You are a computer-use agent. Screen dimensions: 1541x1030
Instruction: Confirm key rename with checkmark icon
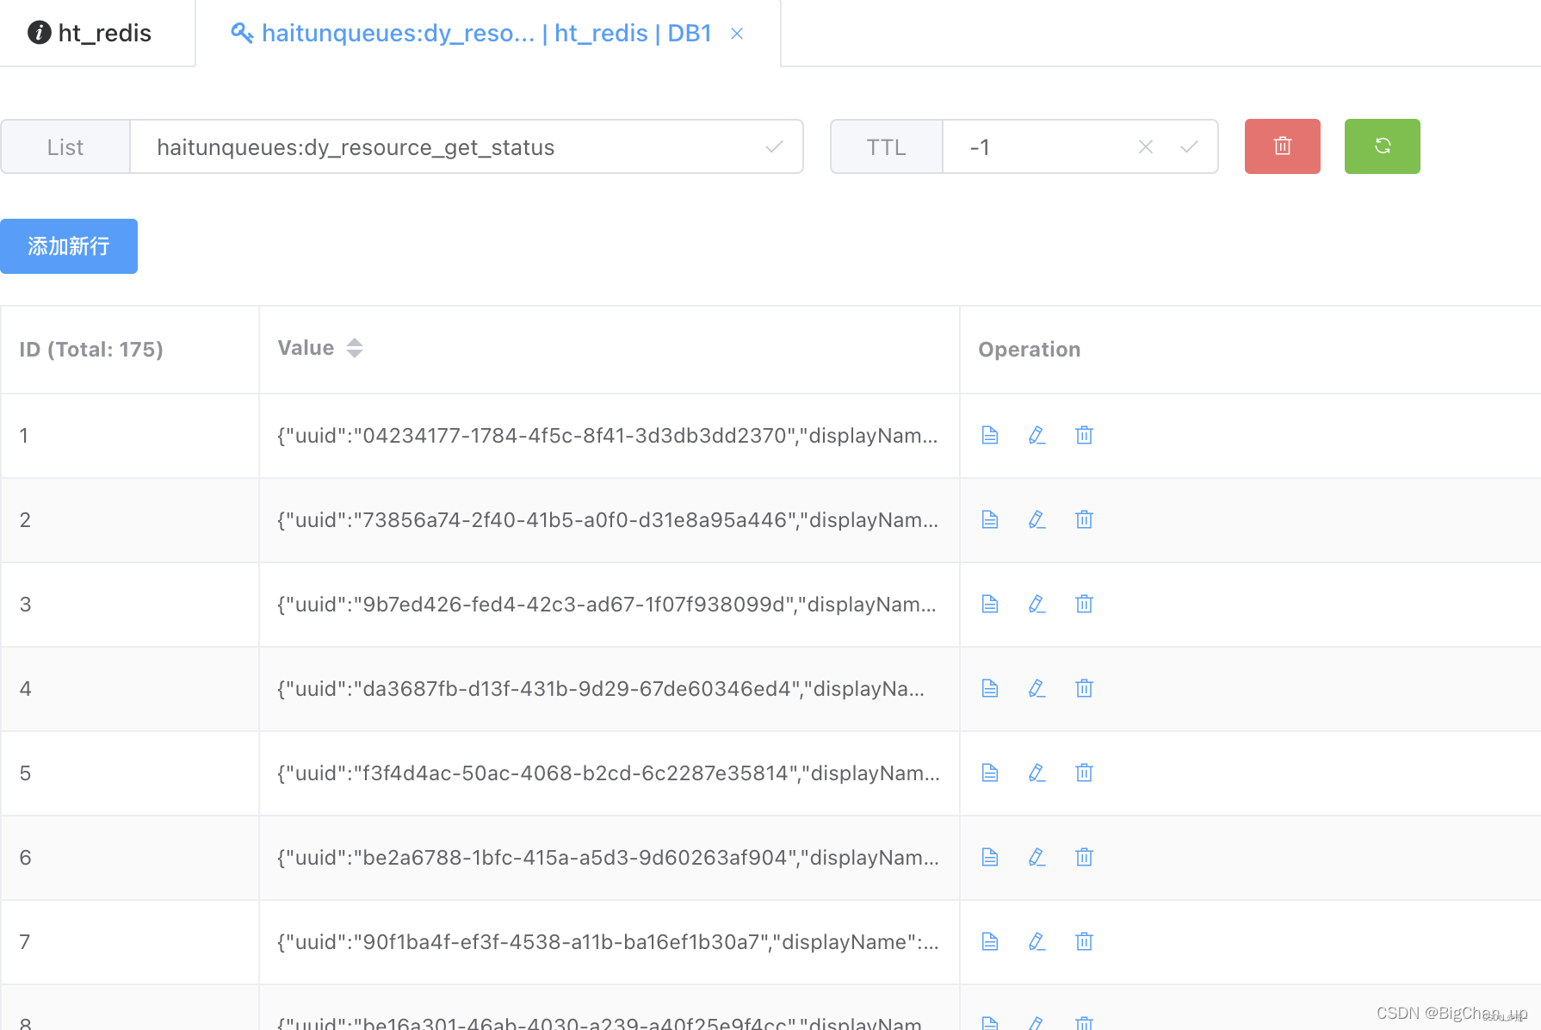coord(774,146)
